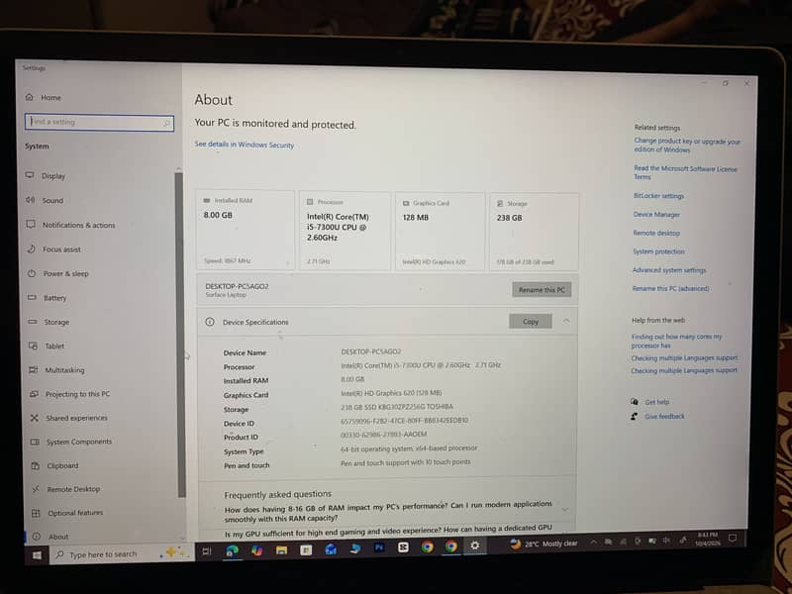Click the Installed RAM card
Image resolution: width=792 pixels, height=594 pixels.
click(245, 230)
